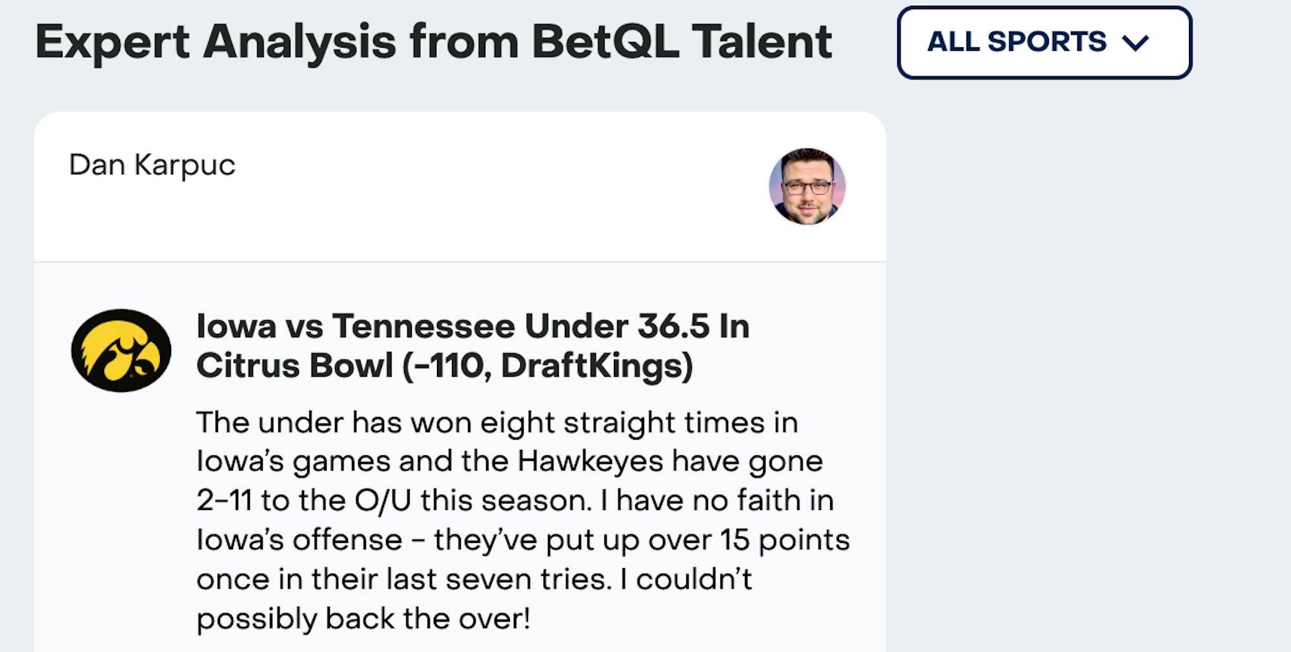Click Dan Karpuc's profile photo
This screenshot has height=652, width=1291.
point(807,187)
